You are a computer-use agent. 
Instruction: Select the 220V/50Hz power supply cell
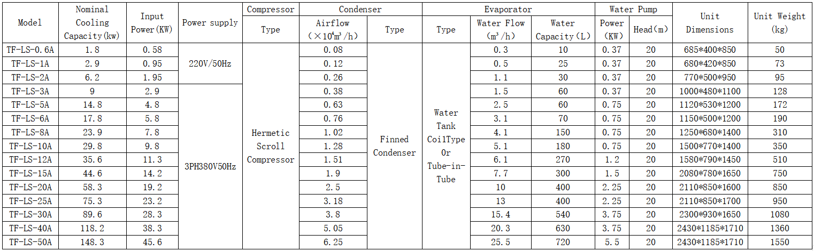click(x=210, y=63)
